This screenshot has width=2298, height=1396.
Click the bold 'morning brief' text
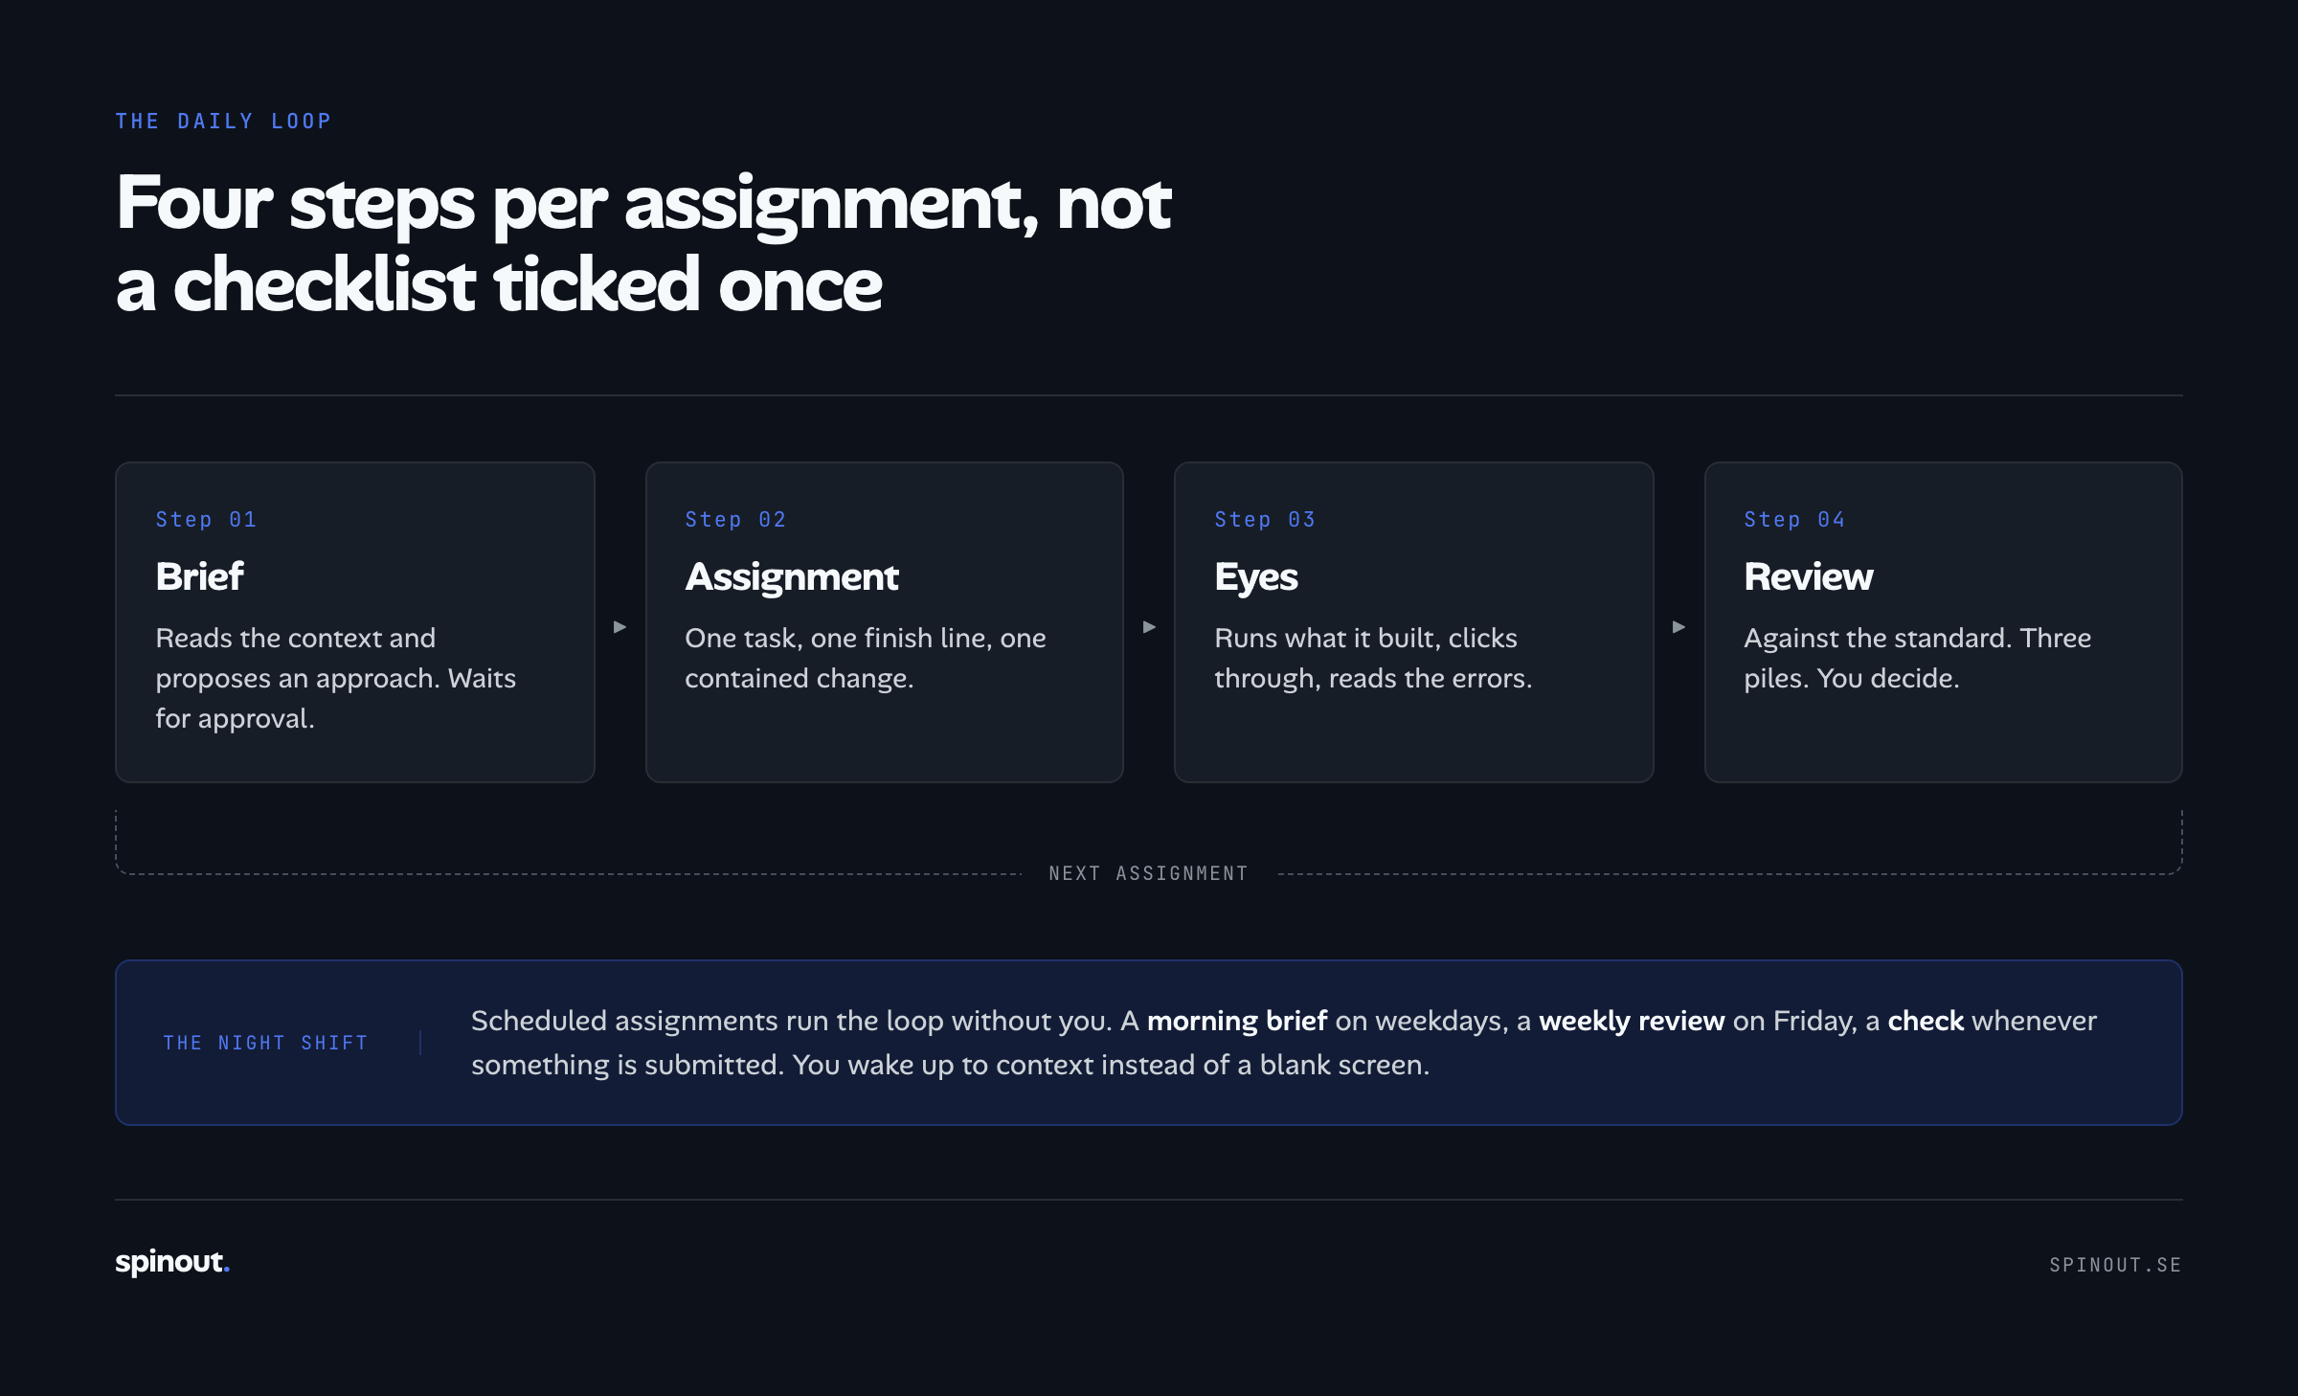[x=1237, y=1021]
